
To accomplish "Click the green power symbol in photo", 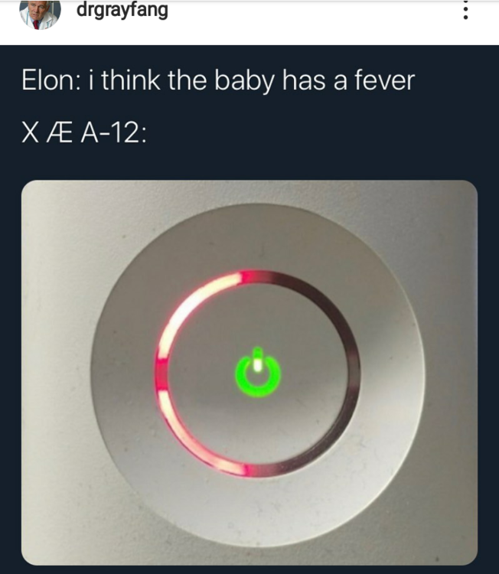I will (258, 372).
